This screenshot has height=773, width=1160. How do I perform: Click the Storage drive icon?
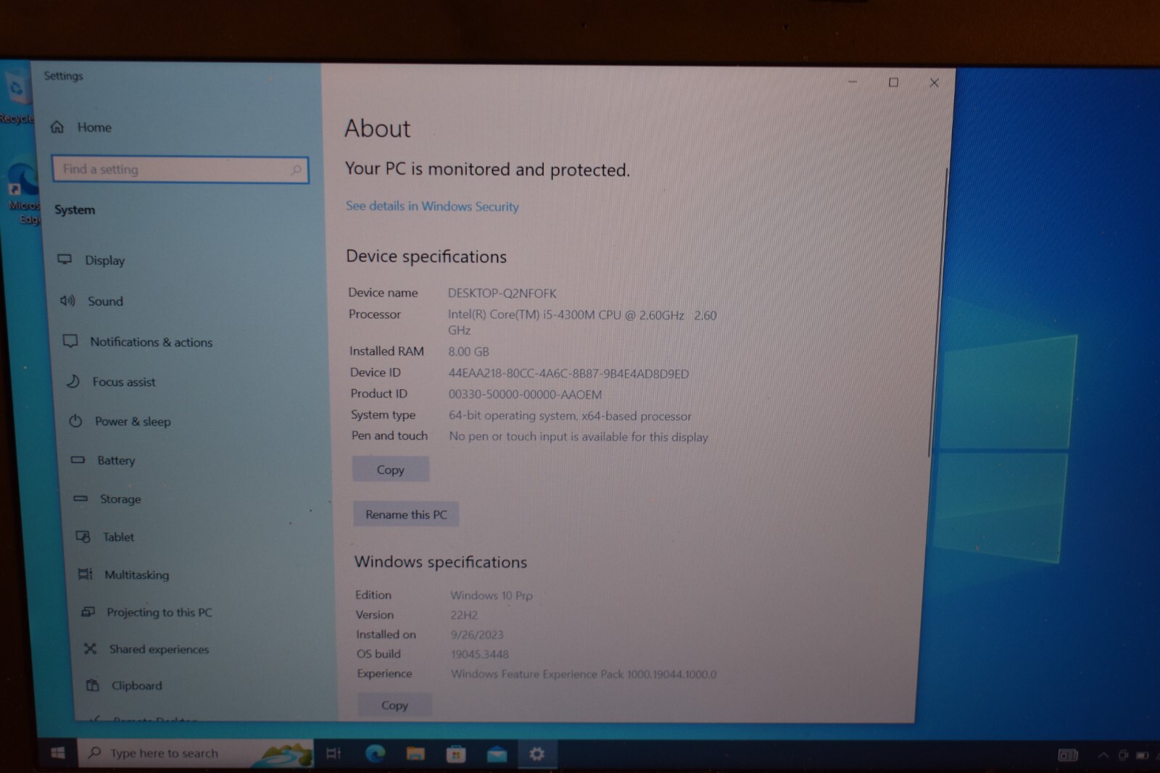pyautogui.click(x=80, y=498)
